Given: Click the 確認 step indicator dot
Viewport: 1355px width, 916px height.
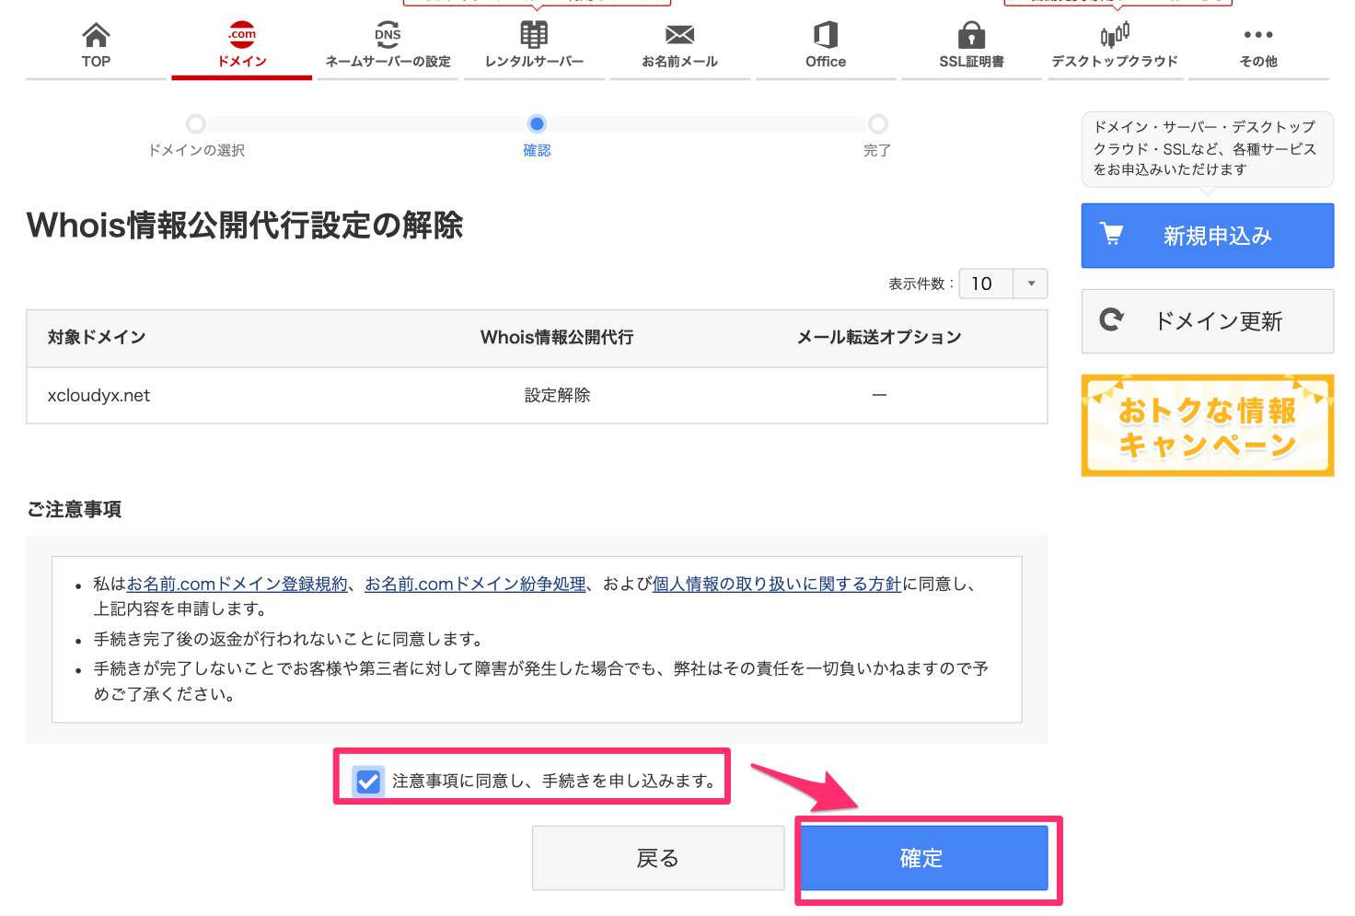Looking at the screenshot, I should pyautogui.click(x=537, y=123).
